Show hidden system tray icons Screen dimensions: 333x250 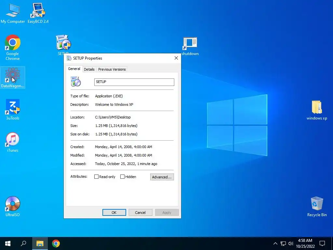tap(275, 243)
